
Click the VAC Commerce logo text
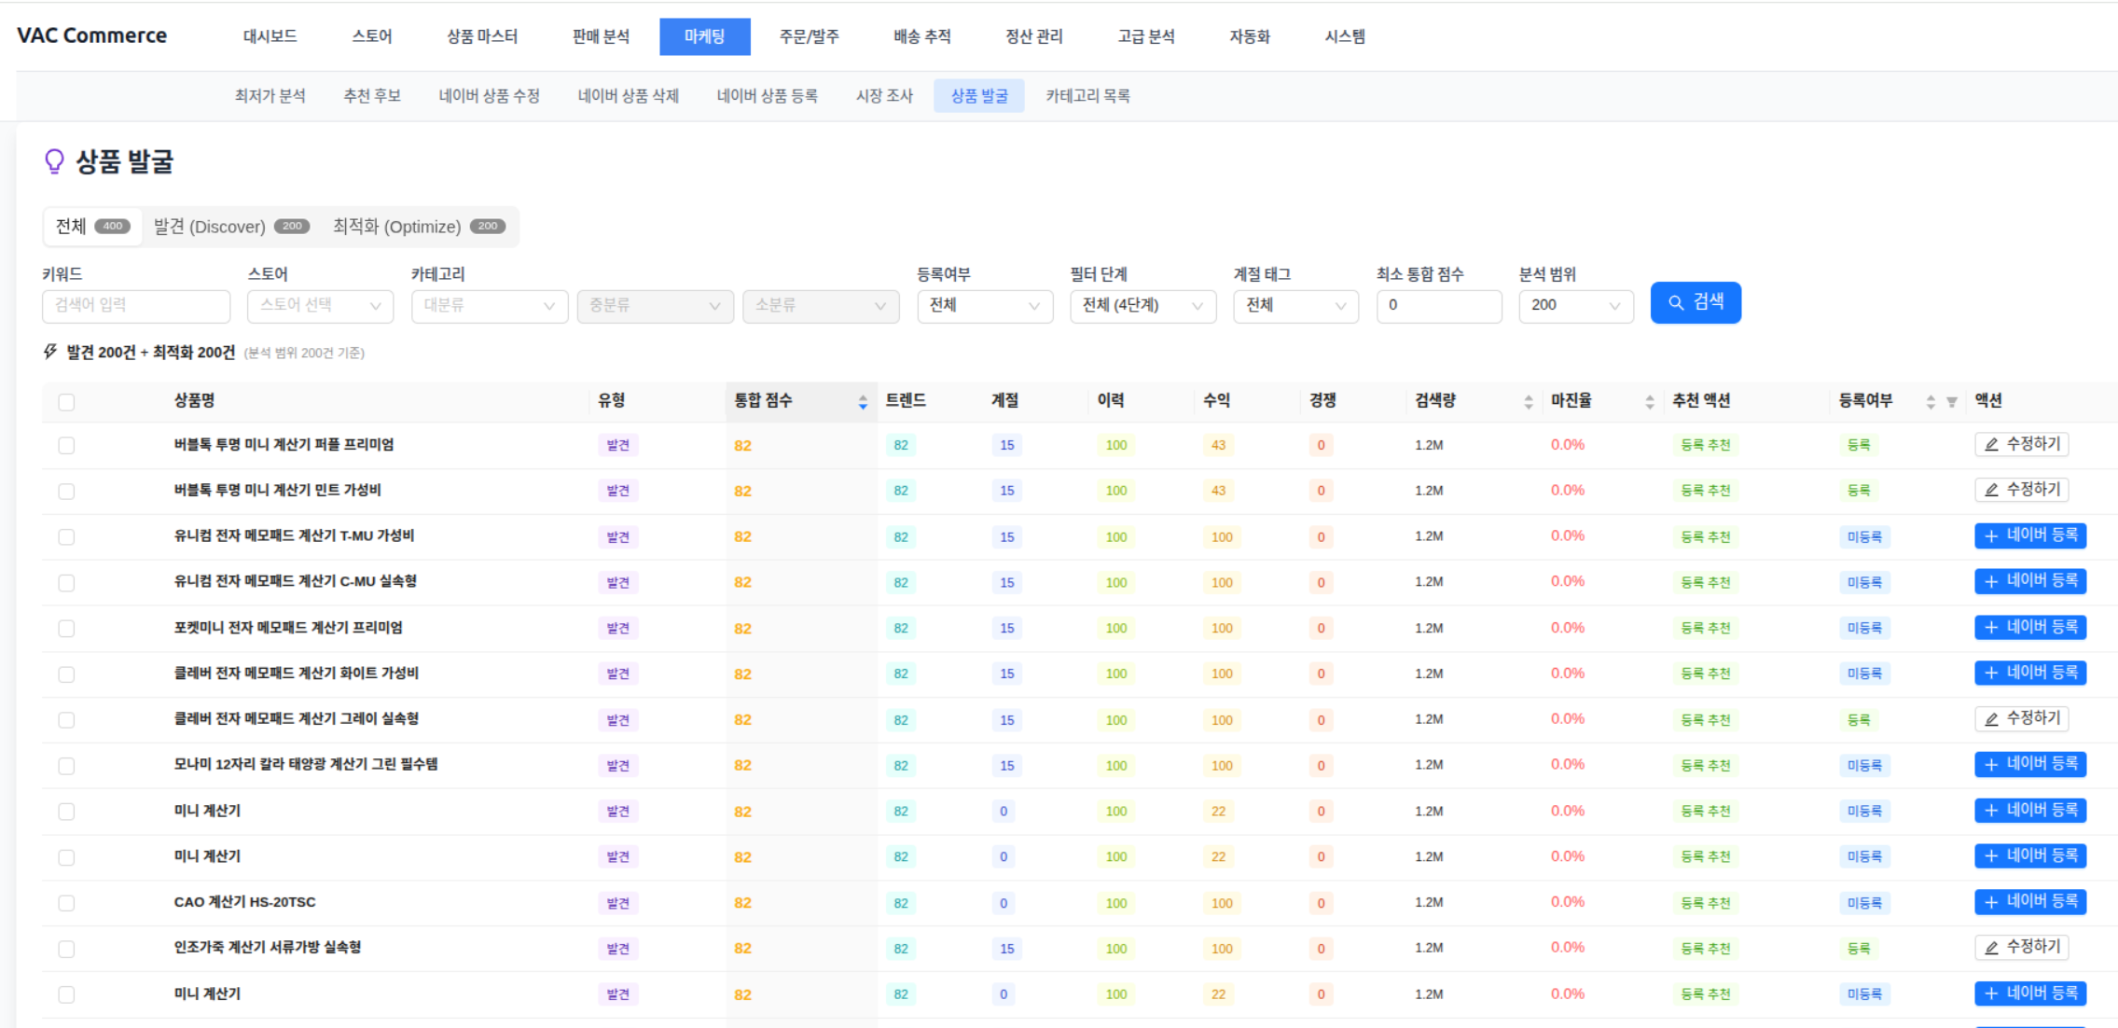click(91, 35)
